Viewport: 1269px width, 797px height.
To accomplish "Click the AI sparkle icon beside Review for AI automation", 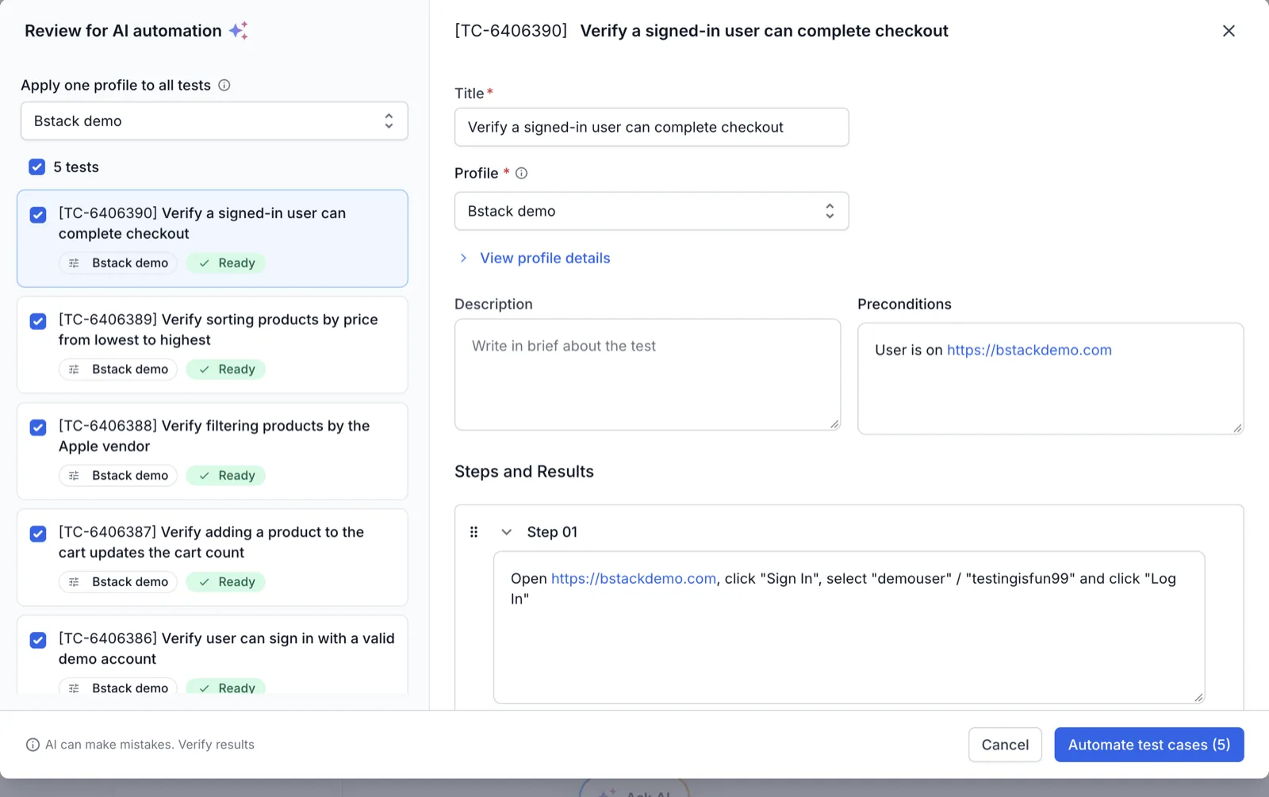I will [x=239, y=31].
